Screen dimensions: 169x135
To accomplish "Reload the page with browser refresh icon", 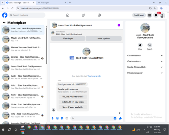I will point(13,8).
